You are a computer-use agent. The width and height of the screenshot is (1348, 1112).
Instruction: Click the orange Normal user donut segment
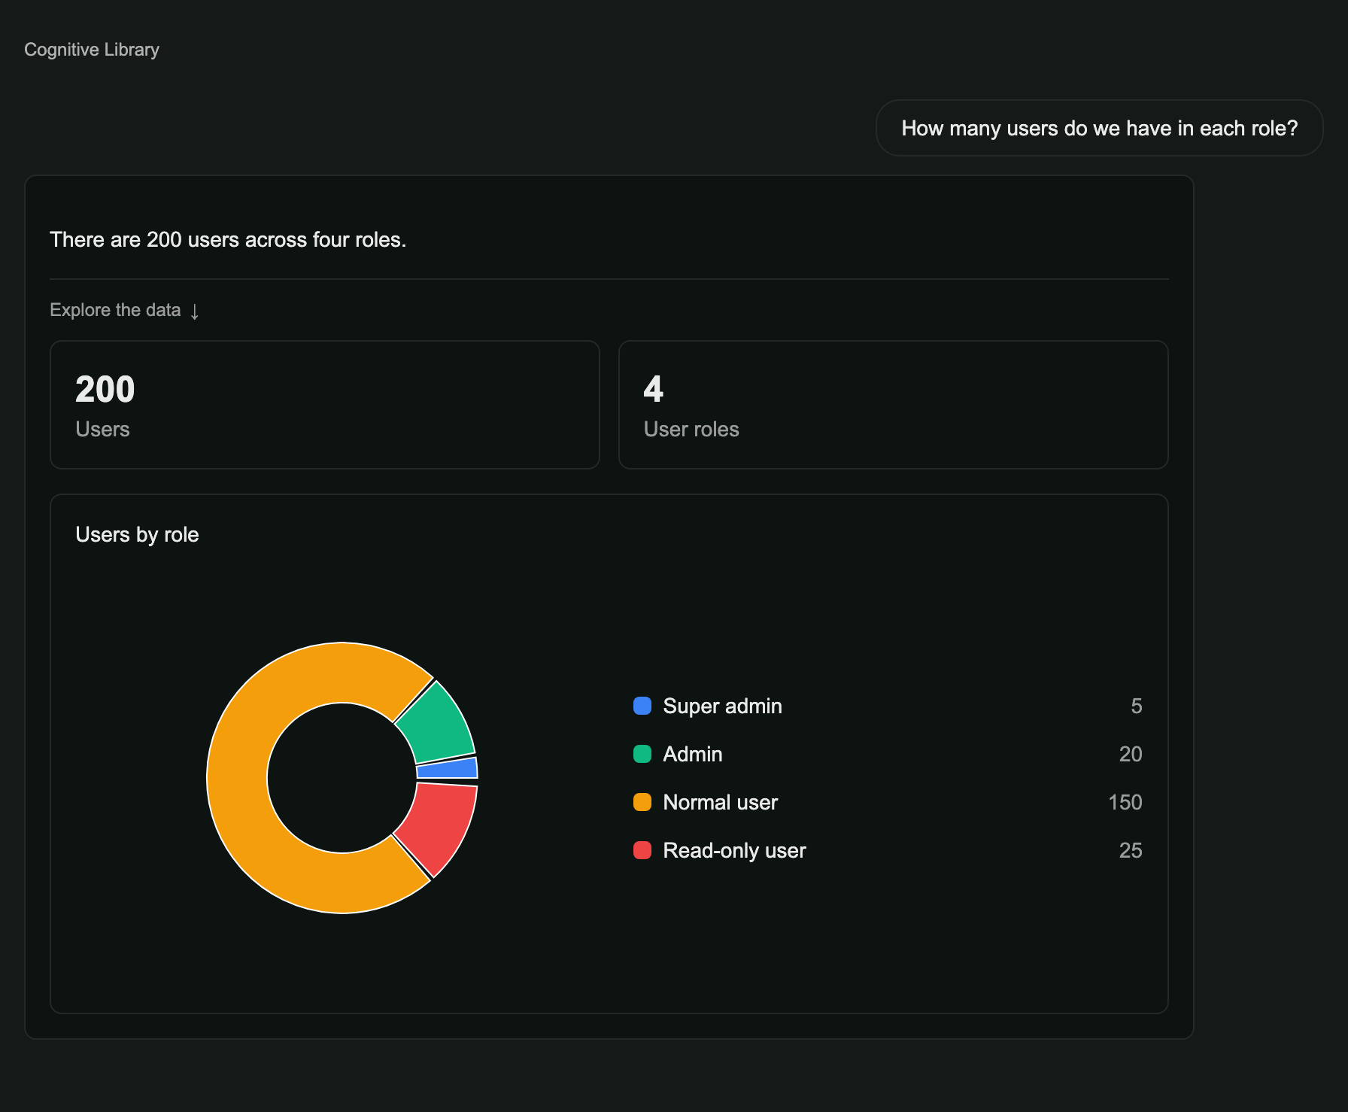point(237,778)
